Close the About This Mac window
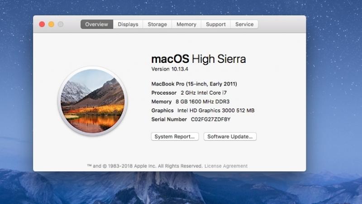362x204 pixels. [42, 24]
